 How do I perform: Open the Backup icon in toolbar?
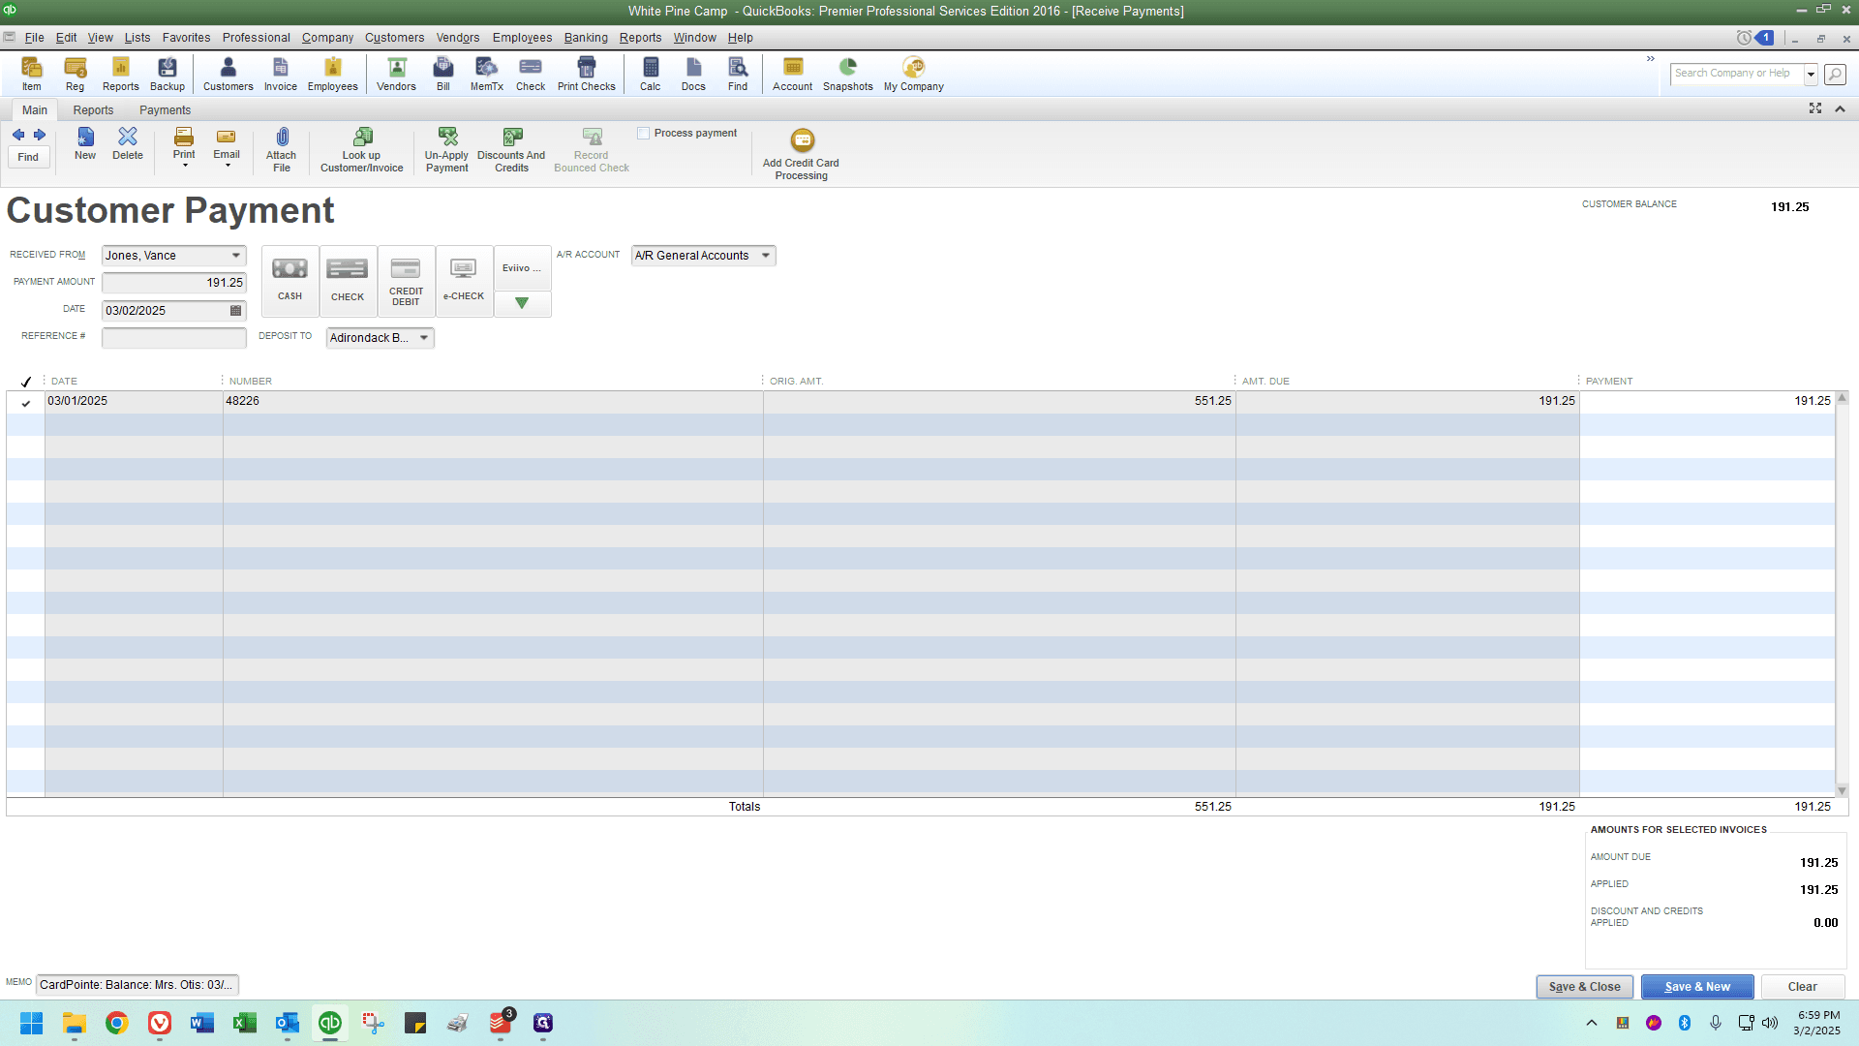tap(168, 74)
